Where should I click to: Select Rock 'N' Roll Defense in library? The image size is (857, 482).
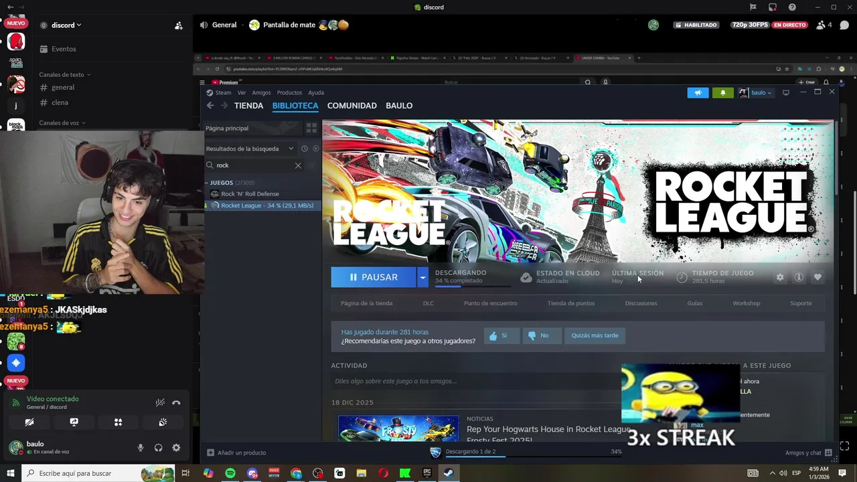point(250,194)
